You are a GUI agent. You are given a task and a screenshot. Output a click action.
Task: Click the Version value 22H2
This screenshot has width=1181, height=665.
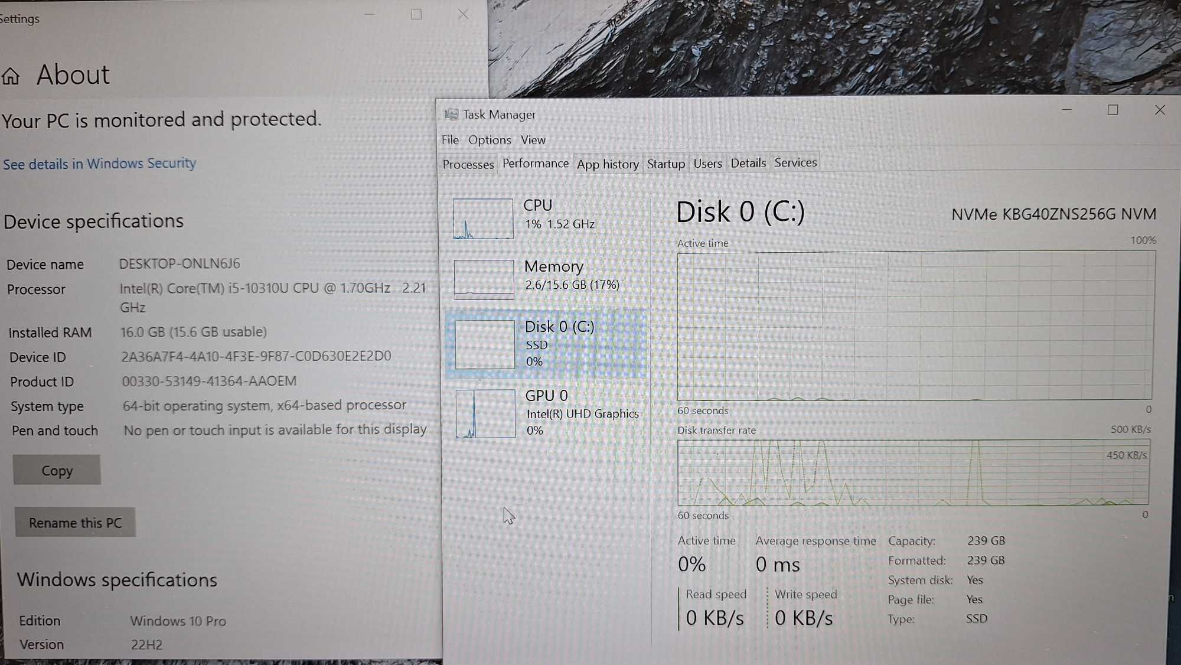click(146, 644)
